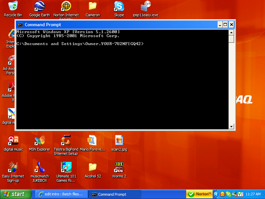Open Alcohol 52
The width and height of the screenshot is (265, 199).
coord(92,166)
